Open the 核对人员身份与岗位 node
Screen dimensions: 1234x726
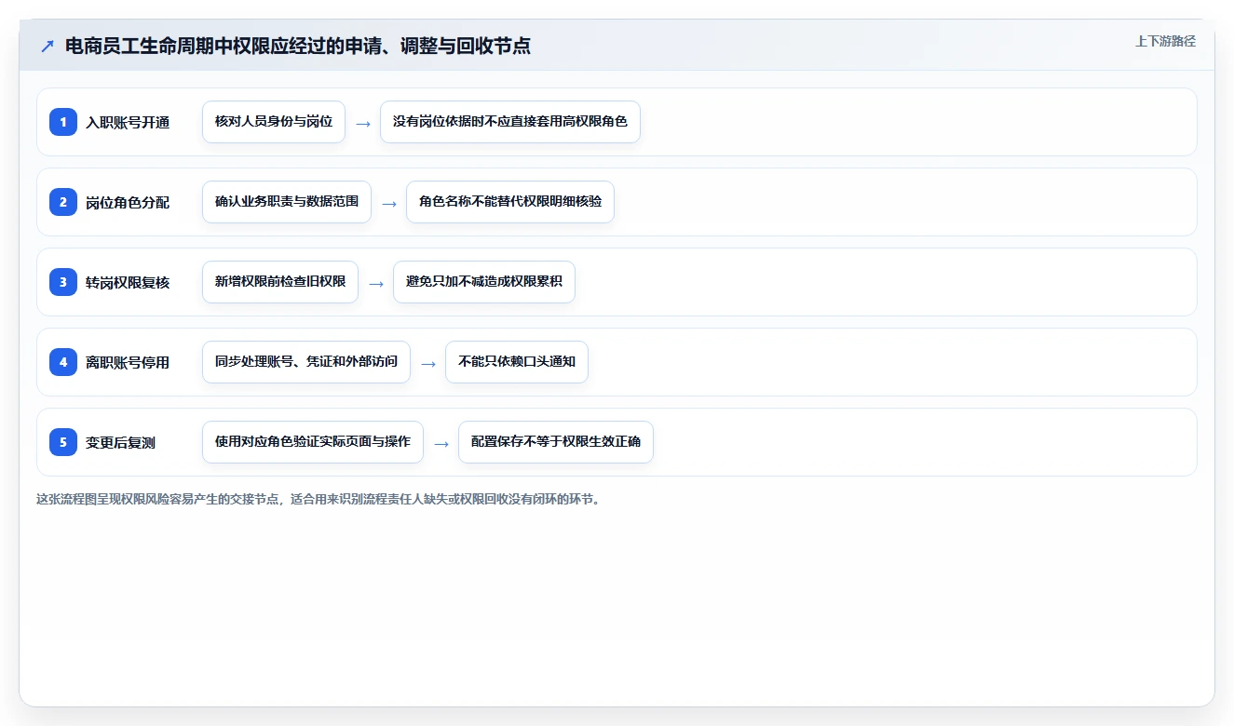pos(274,122)
